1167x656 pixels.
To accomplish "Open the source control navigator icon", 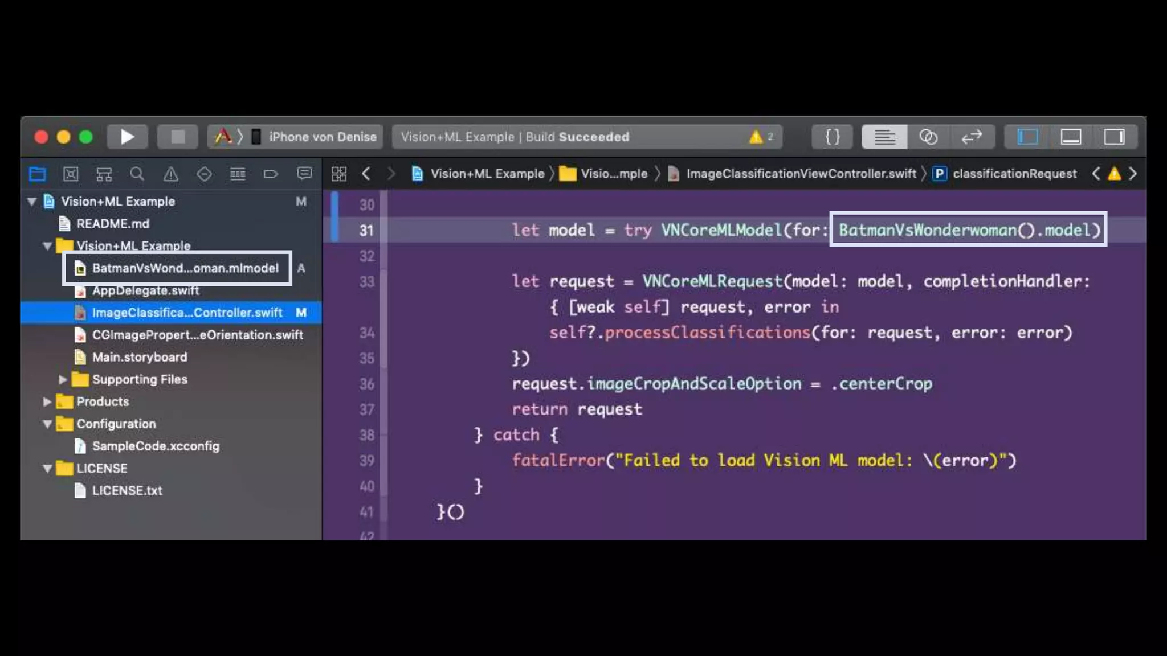I will tap(71, 174).
